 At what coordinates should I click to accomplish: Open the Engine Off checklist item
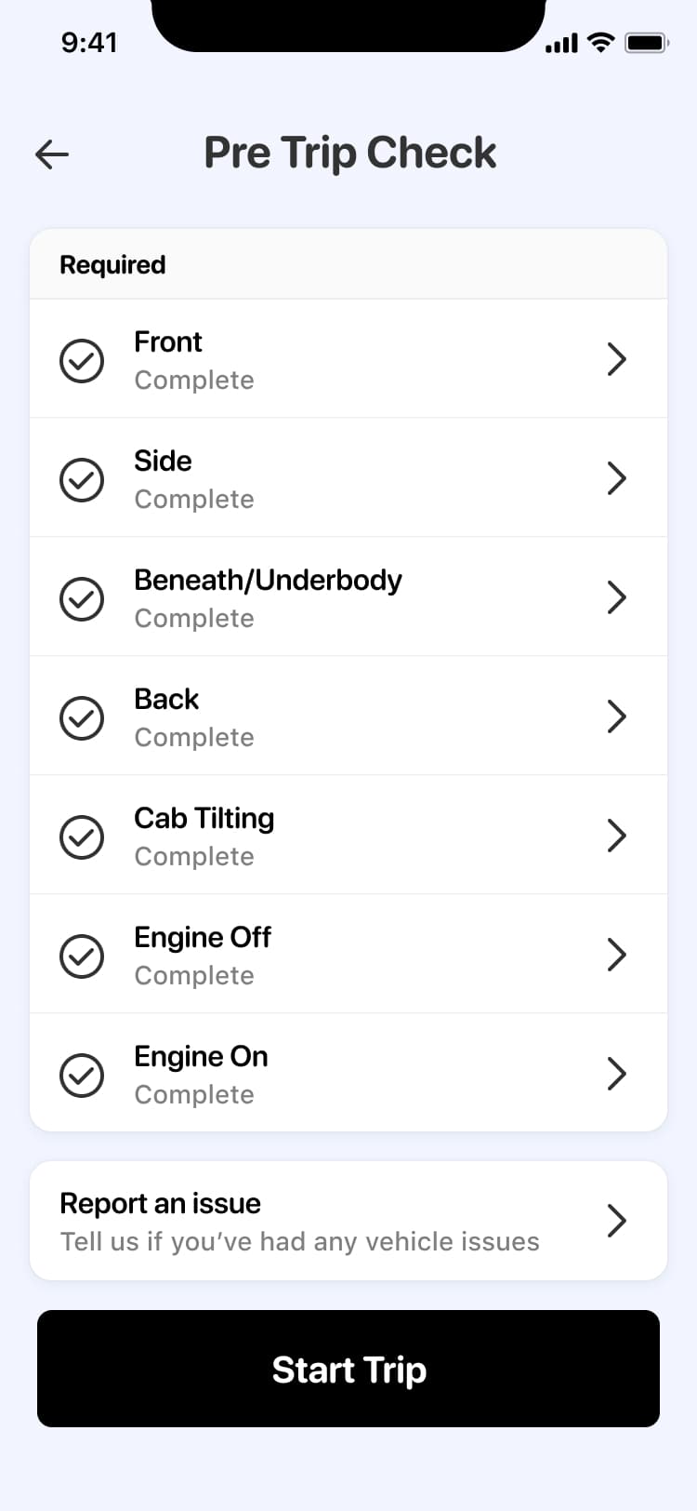click(x=348, y=955)
